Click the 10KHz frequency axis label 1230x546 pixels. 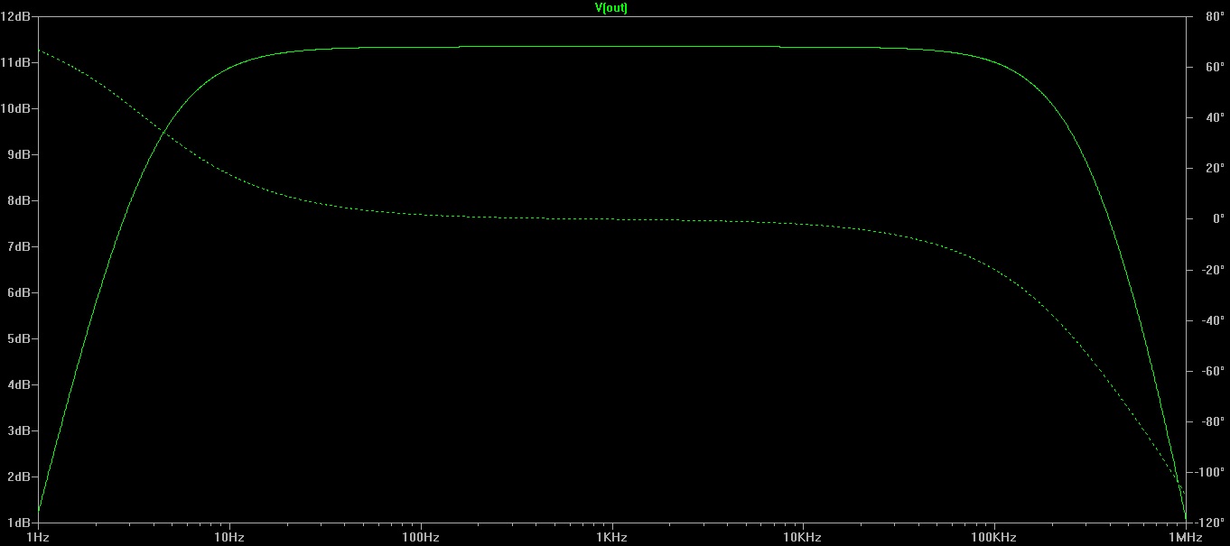point(803,537)
